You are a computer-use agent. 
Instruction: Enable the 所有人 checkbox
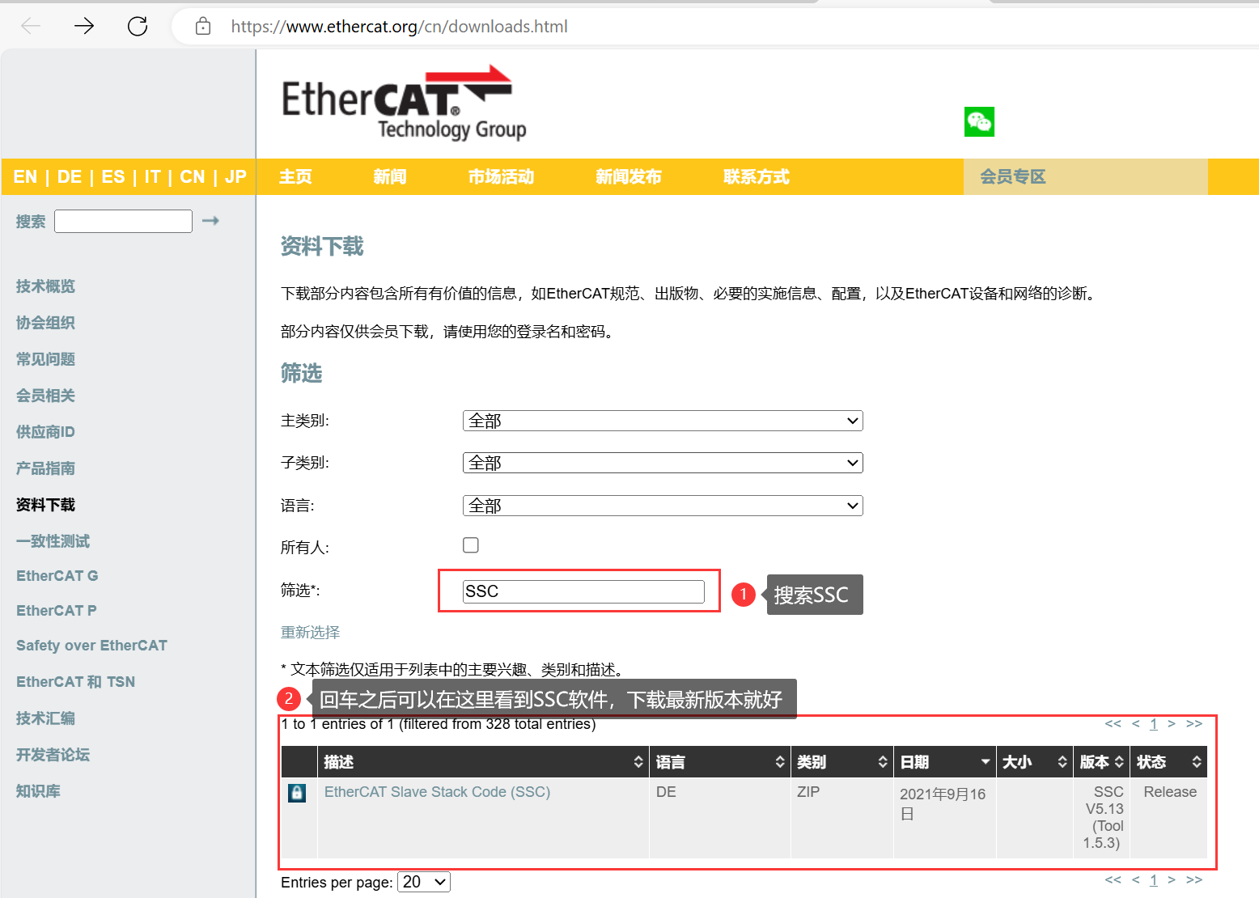[x=470, y=545]
